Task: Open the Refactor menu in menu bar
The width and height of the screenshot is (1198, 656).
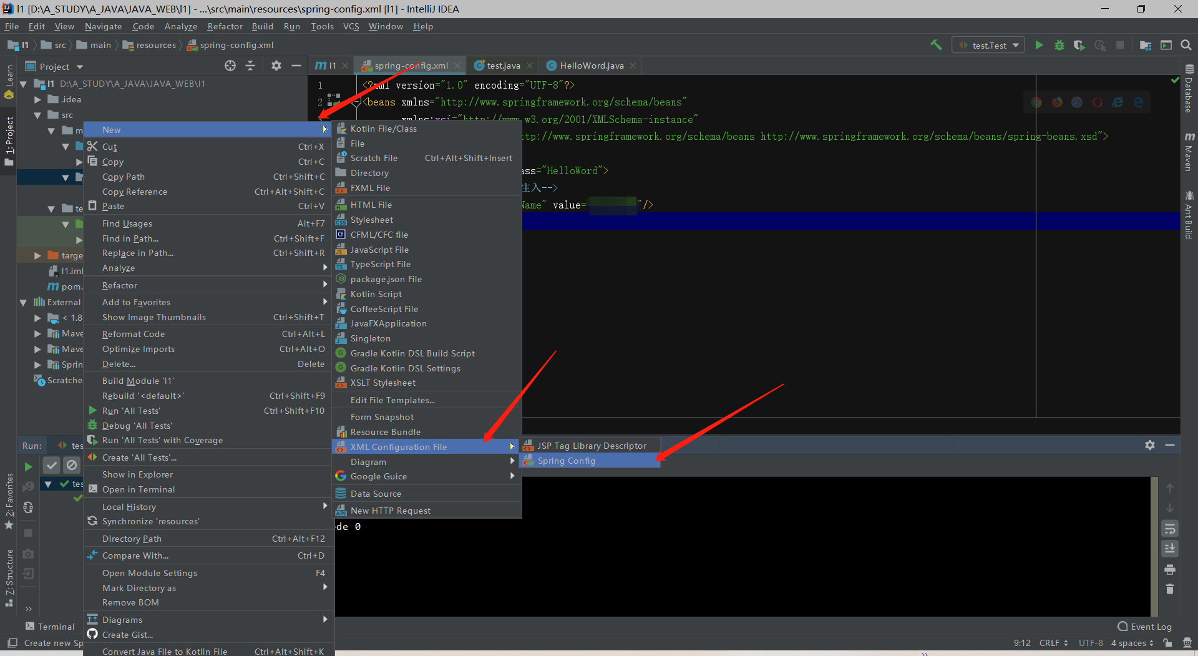Action: (225, 26)
